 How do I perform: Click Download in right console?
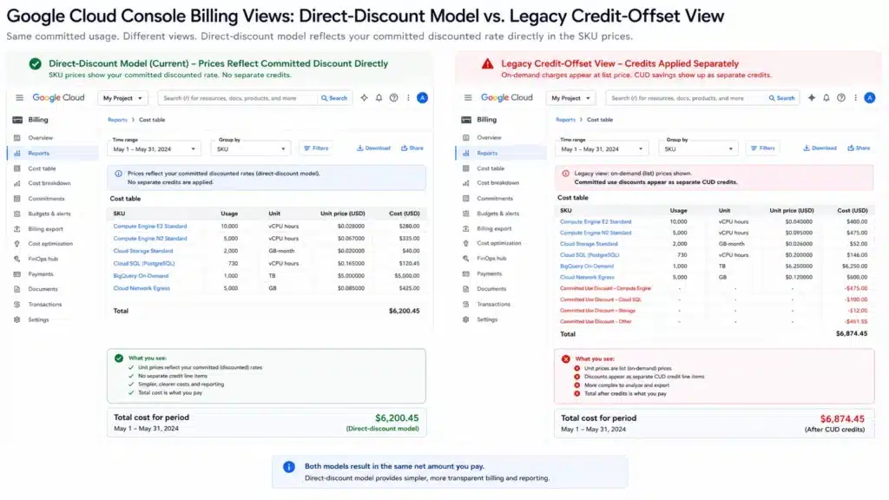(x=820, y=148)
